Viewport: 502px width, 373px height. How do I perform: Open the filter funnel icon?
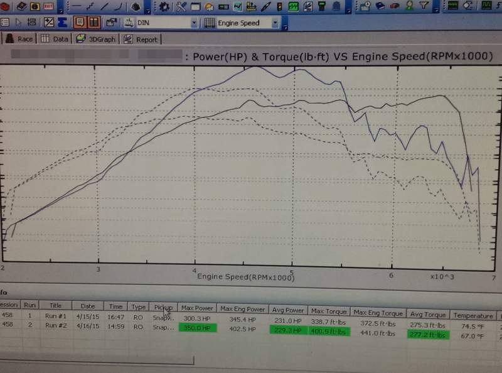pyautogui.click(x=424, y=6)
